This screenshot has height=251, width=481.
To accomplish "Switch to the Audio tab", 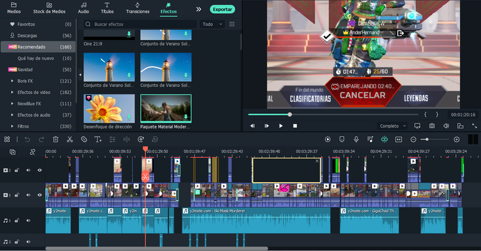I will 83,8.
